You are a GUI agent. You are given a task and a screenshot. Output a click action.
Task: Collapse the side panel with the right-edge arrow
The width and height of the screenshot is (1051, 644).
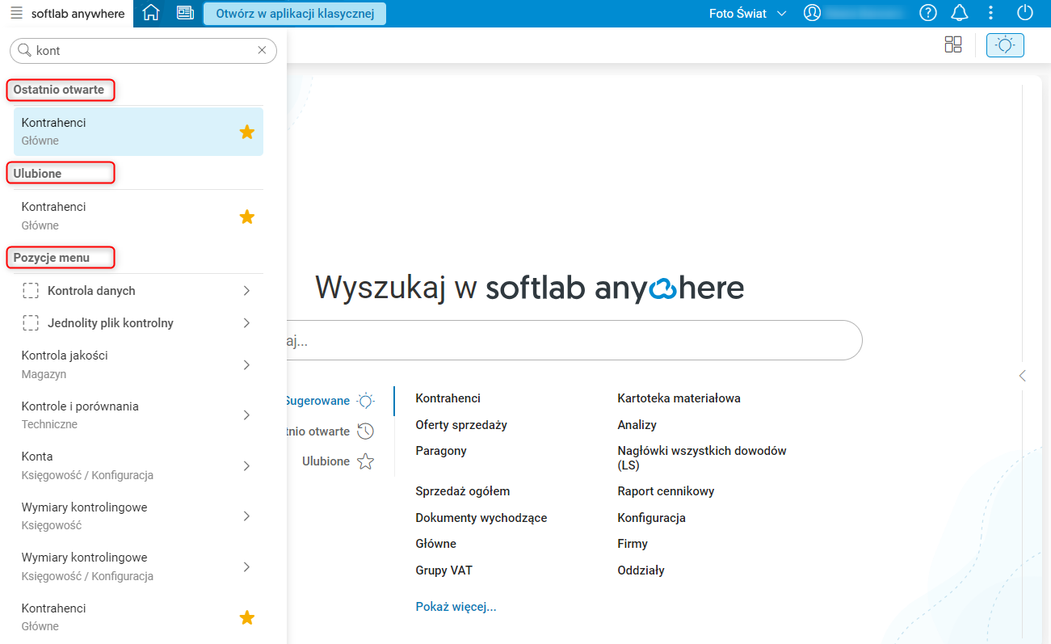click(x=1023, y=376)
